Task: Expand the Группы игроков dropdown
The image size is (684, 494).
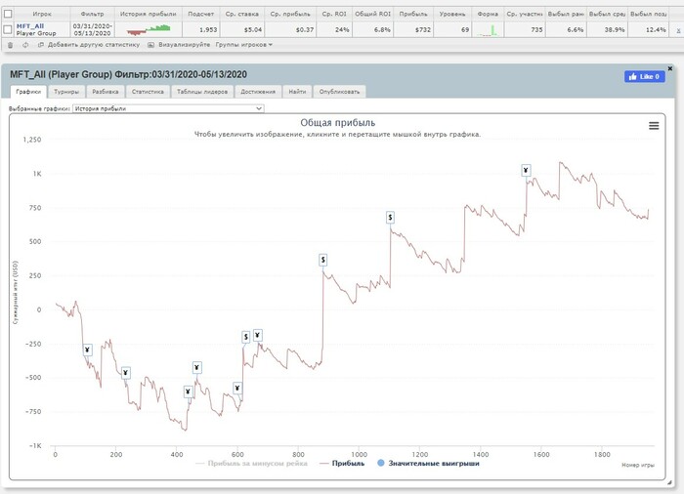Action: pos(244,45)
